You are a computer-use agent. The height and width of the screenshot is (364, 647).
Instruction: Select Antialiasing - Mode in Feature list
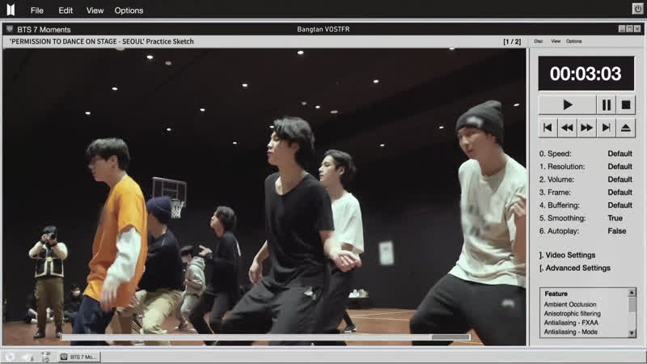(x=570, y=332)
